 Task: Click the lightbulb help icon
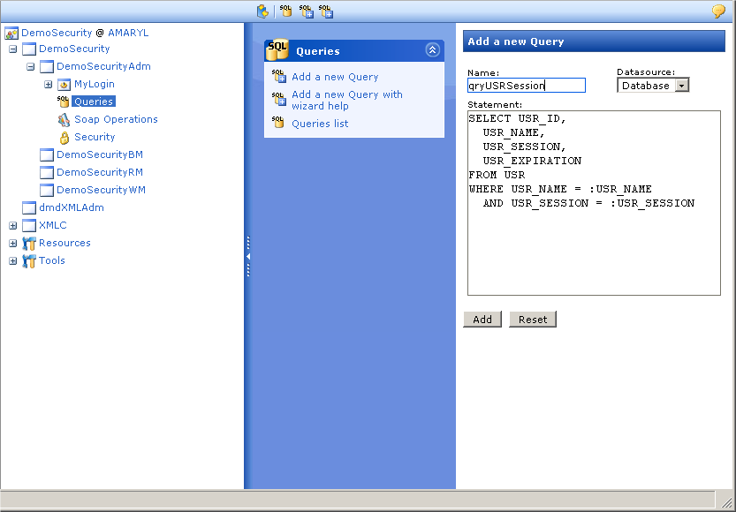point(718,11)
